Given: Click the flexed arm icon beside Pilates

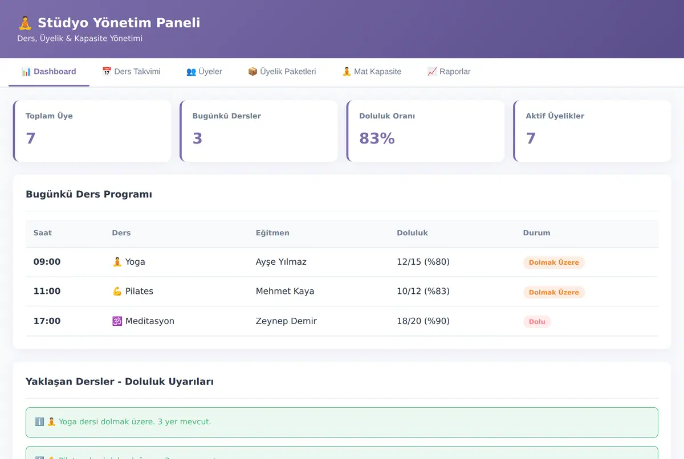Looking at the screenshot, I should click(117, 292).
